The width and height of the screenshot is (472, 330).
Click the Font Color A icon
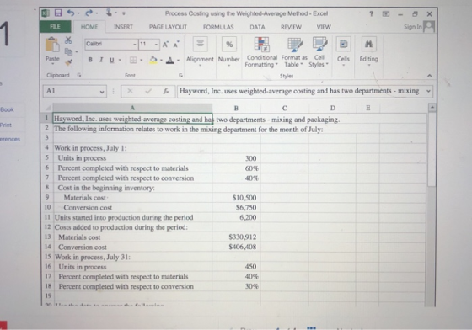(x=170, y=60)
